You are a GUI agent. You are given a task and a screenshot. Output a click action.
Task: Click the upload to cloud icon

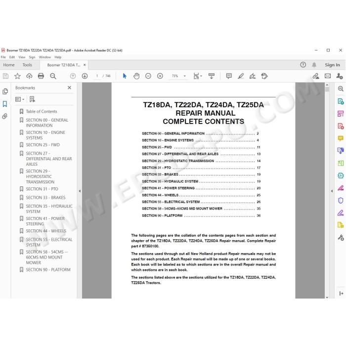click(x=29, y=76)
